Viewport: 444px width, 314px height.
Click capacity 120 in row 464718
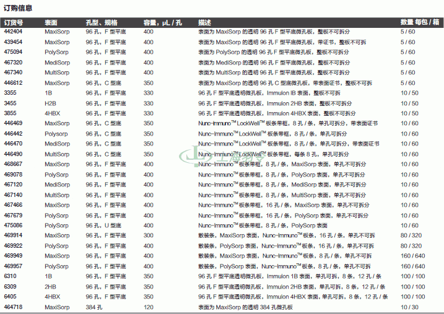click(x=149, y=307)
